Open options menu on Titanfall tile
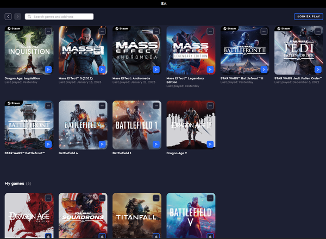 pyautogui.click(x=156, y=198)
